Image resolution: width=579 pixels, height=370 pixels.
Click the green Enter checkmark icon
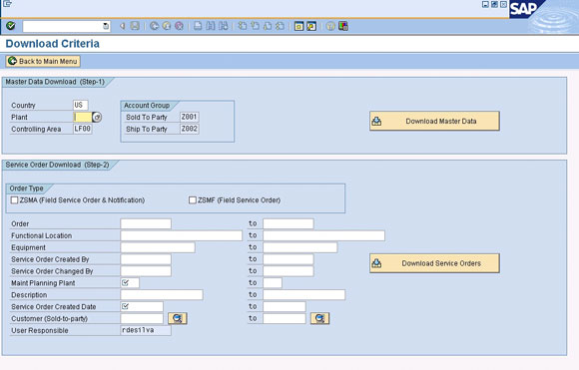11,26
